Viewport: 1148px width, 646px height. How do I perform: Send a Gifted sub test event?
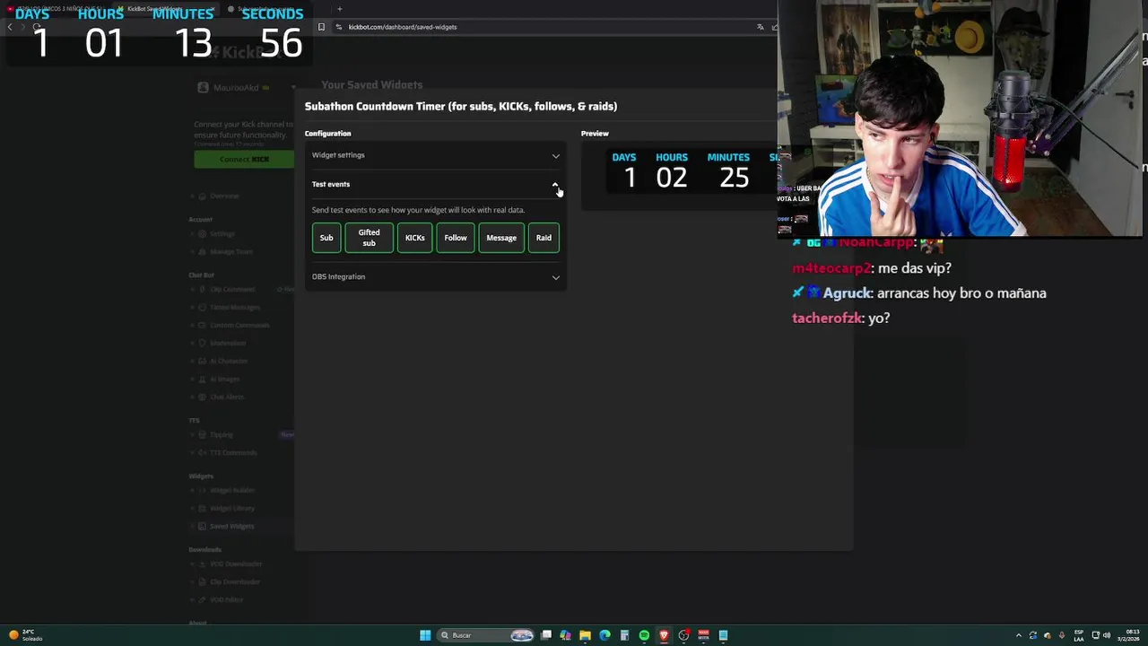coord(369,238)
